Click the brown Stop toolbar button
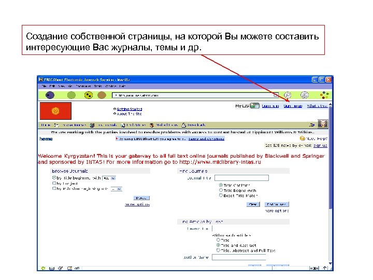The image size is (373, 280). pos(102,95)
